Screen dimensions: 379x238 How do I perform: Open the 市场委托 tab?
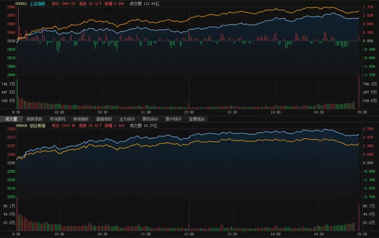coord(58,119)
